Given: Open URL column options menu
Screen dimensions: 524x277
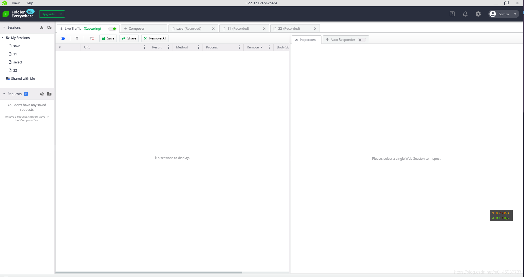Looking at the screenshot, I should coord(145,47).
